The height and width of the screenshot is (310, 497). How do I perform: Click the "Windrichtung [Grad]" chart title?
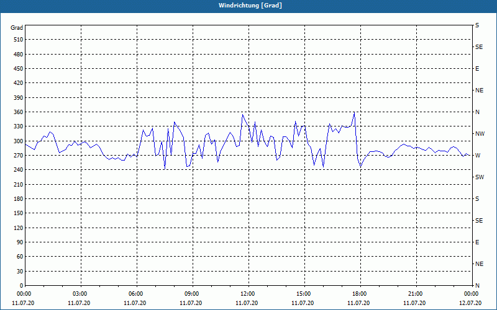click(x=250, y=6)
